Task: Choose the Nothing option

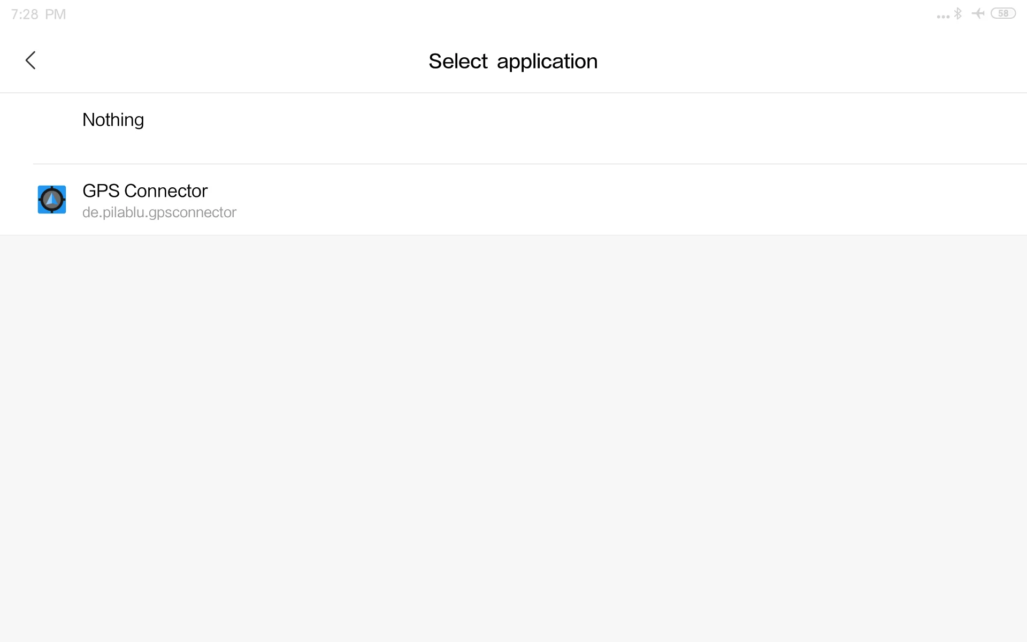Action: click(x=513, y=128)
